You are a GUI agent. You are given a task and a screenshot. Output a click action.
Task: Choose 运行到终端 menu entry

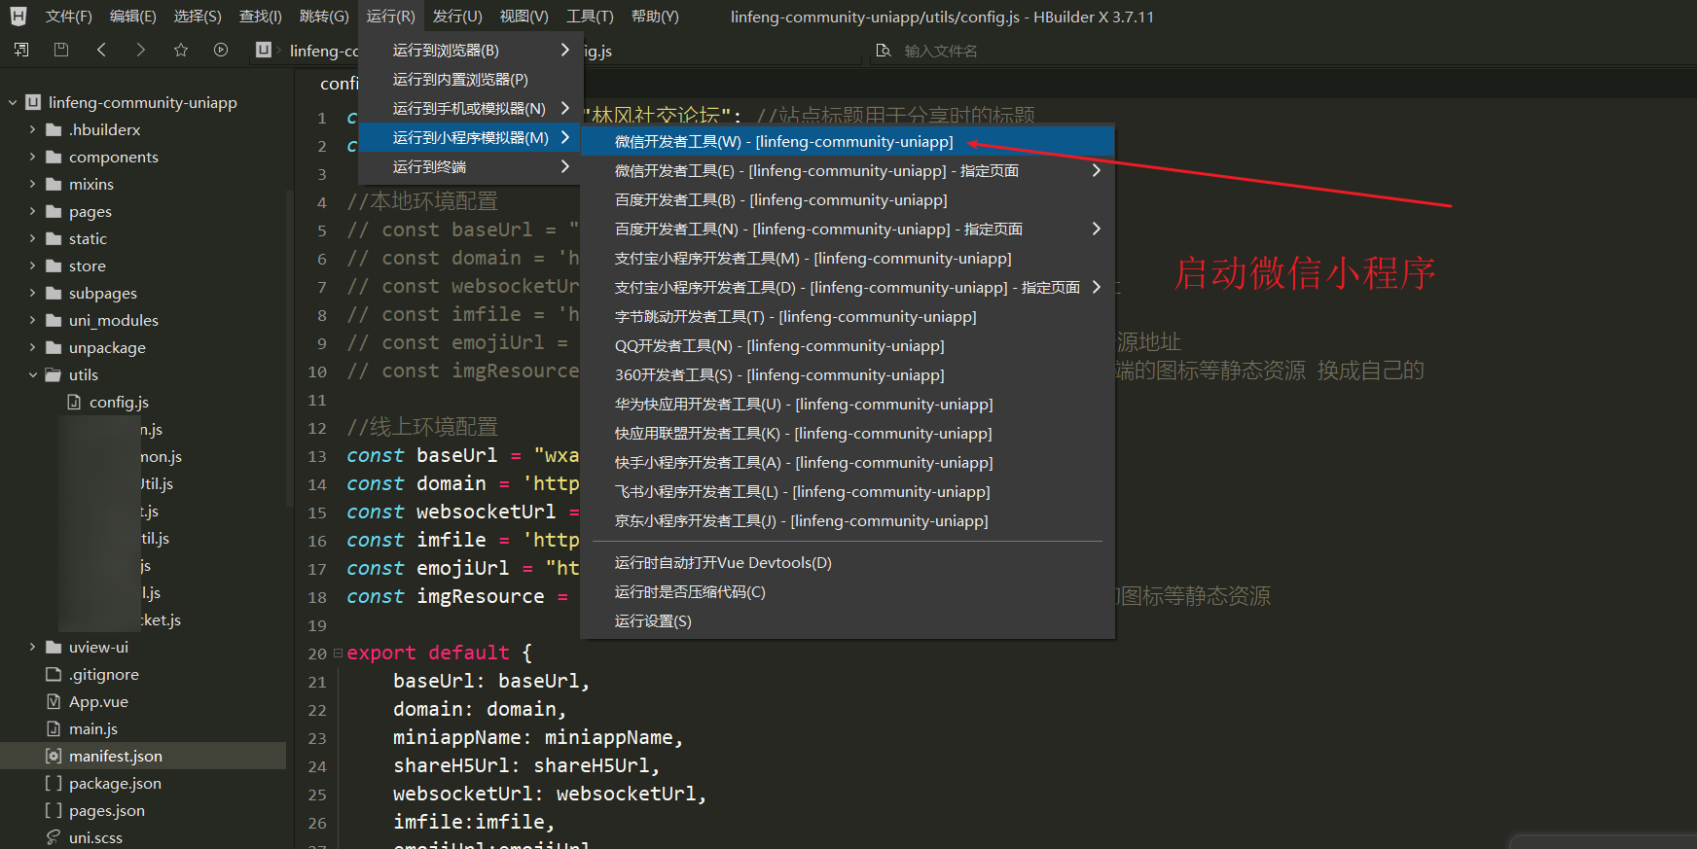click(470, 166)
